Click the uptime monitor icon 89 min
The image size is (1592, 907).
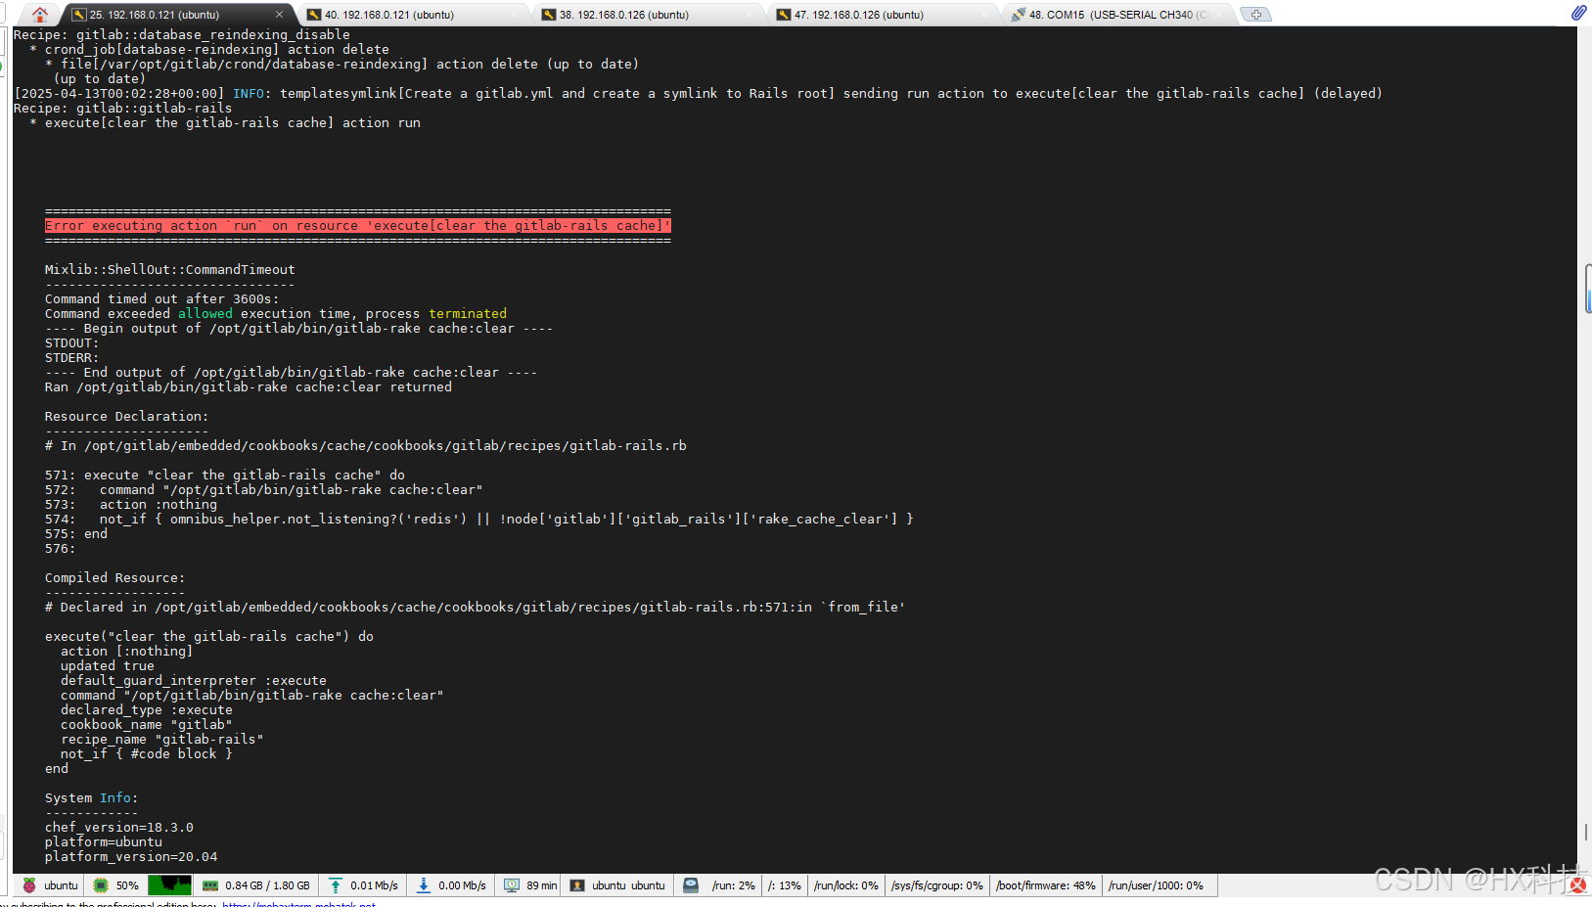tap(512, 885)
